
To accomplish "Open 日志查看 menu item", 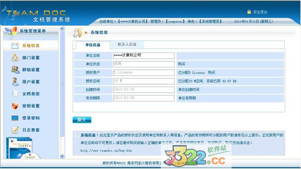I will tap(31, 130).
